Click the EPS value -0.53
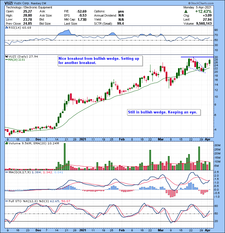Viewport: 225px width, 233px height. 83,15
